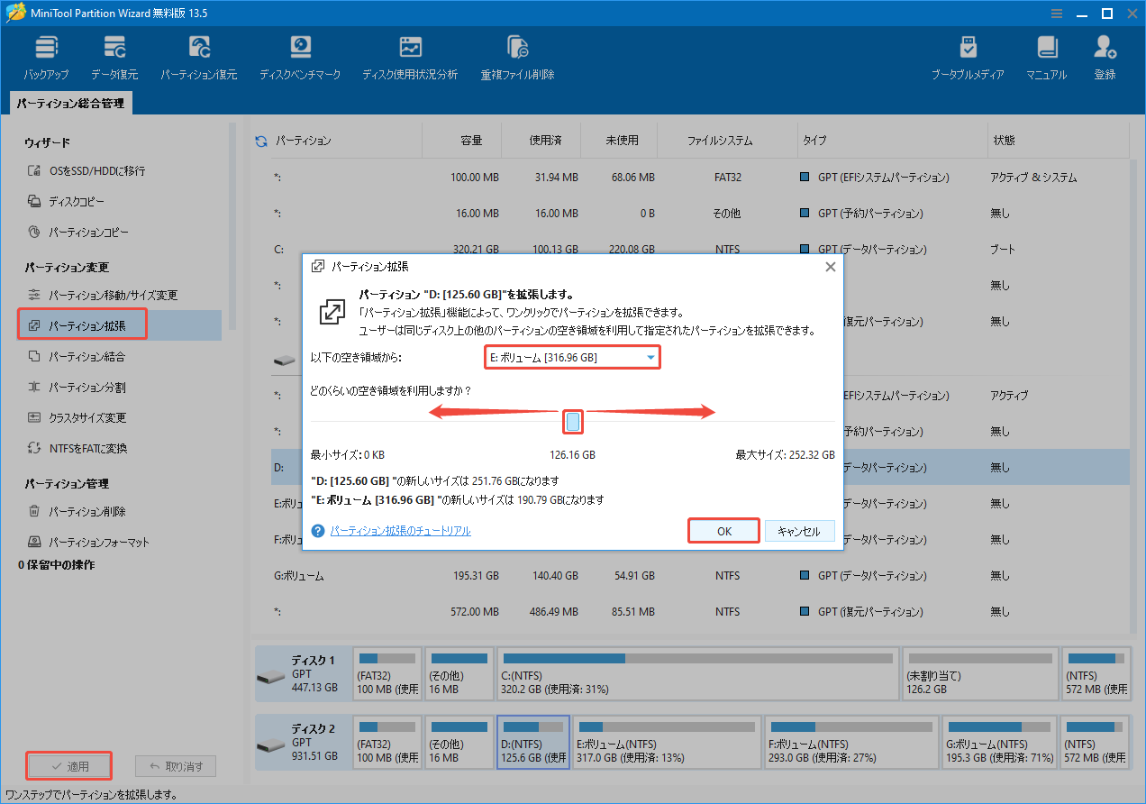
Task: Click the free space amount slider handle
Action: pyautogui.click(x=573, y=421)
